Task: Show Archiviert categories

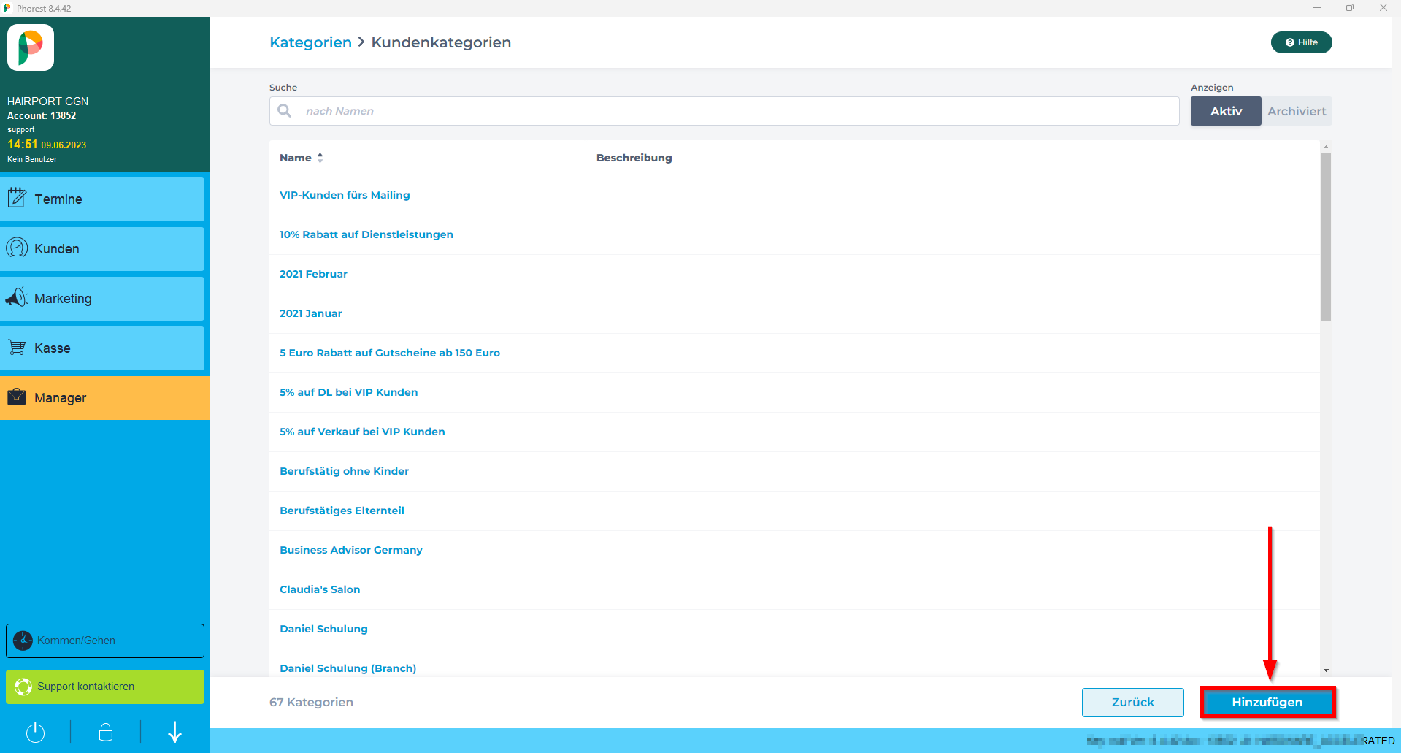Action: coord(1297,111)
